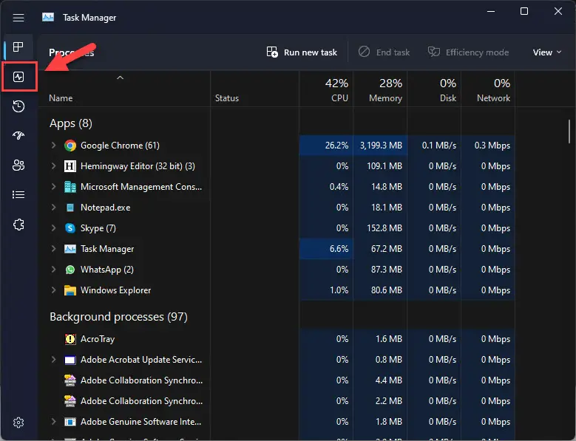Viewport: 576px width, 441px height.
Task: Click Hemingway Editor's 109.1 MB value
Action: (384, 166)
